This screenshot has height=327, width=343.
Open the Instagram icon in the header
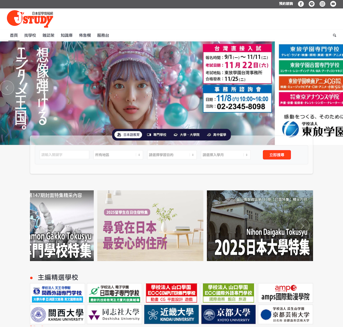[x=322, y=4]
